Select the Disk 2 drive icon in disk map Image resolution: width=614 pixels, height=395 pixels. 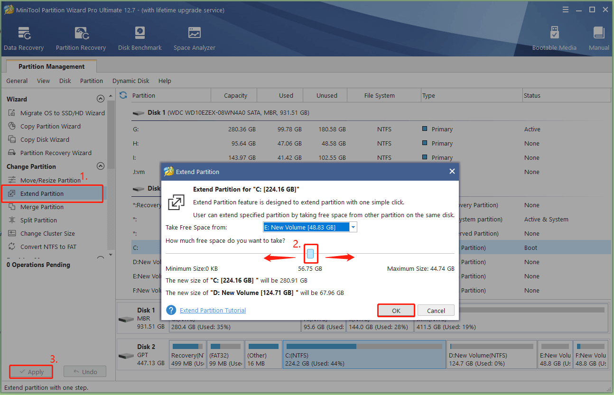[x=126, y=355]
